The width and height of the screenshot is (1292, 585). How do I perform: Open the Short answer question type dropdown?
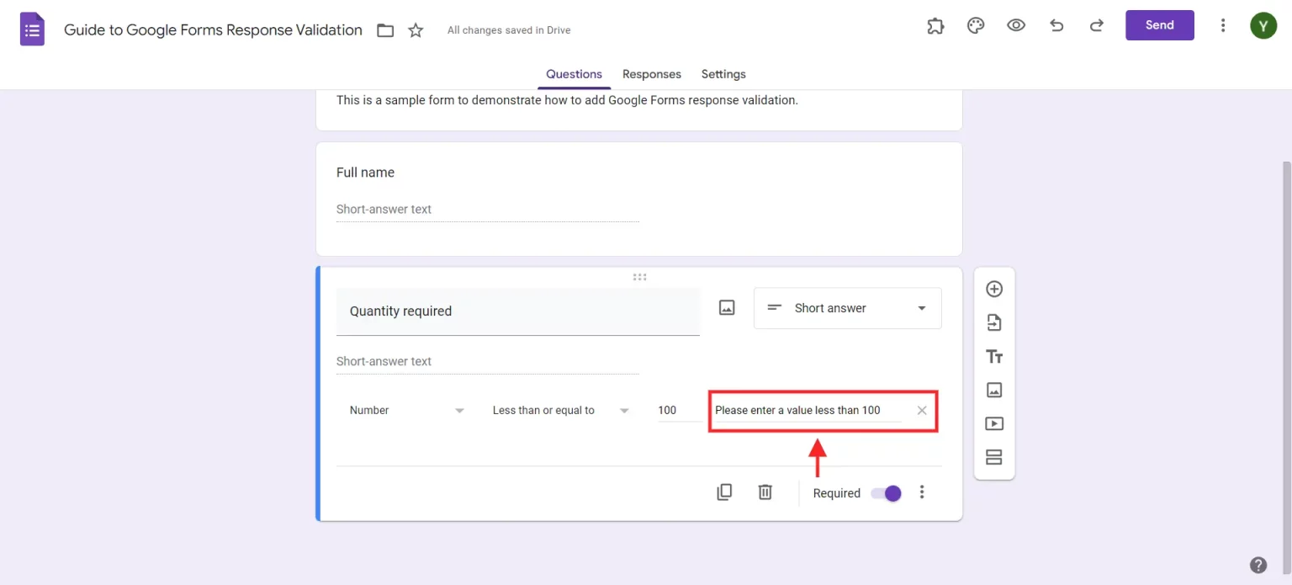tap(847, 308)
